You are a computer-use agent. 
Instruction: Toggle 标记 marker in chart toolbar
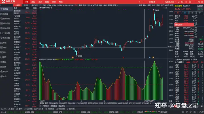[163, 5]
